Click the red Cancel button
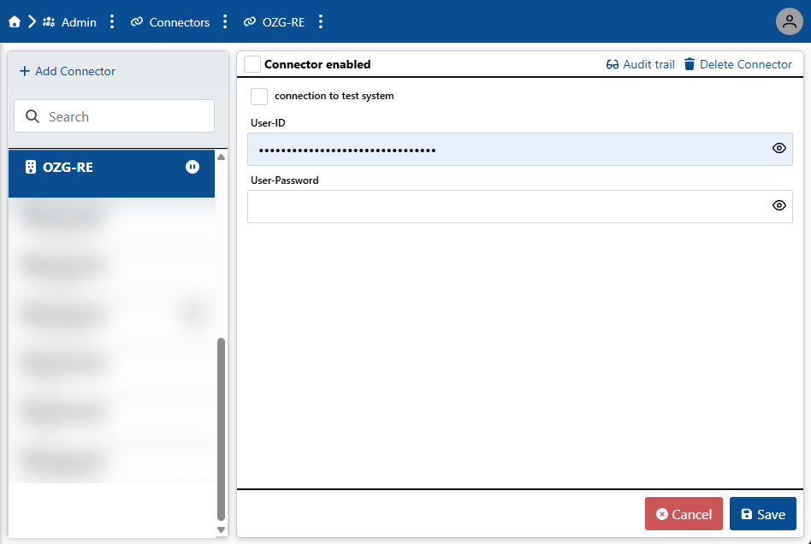Screen dimensions: 811x544 click(x=684, y=514)
